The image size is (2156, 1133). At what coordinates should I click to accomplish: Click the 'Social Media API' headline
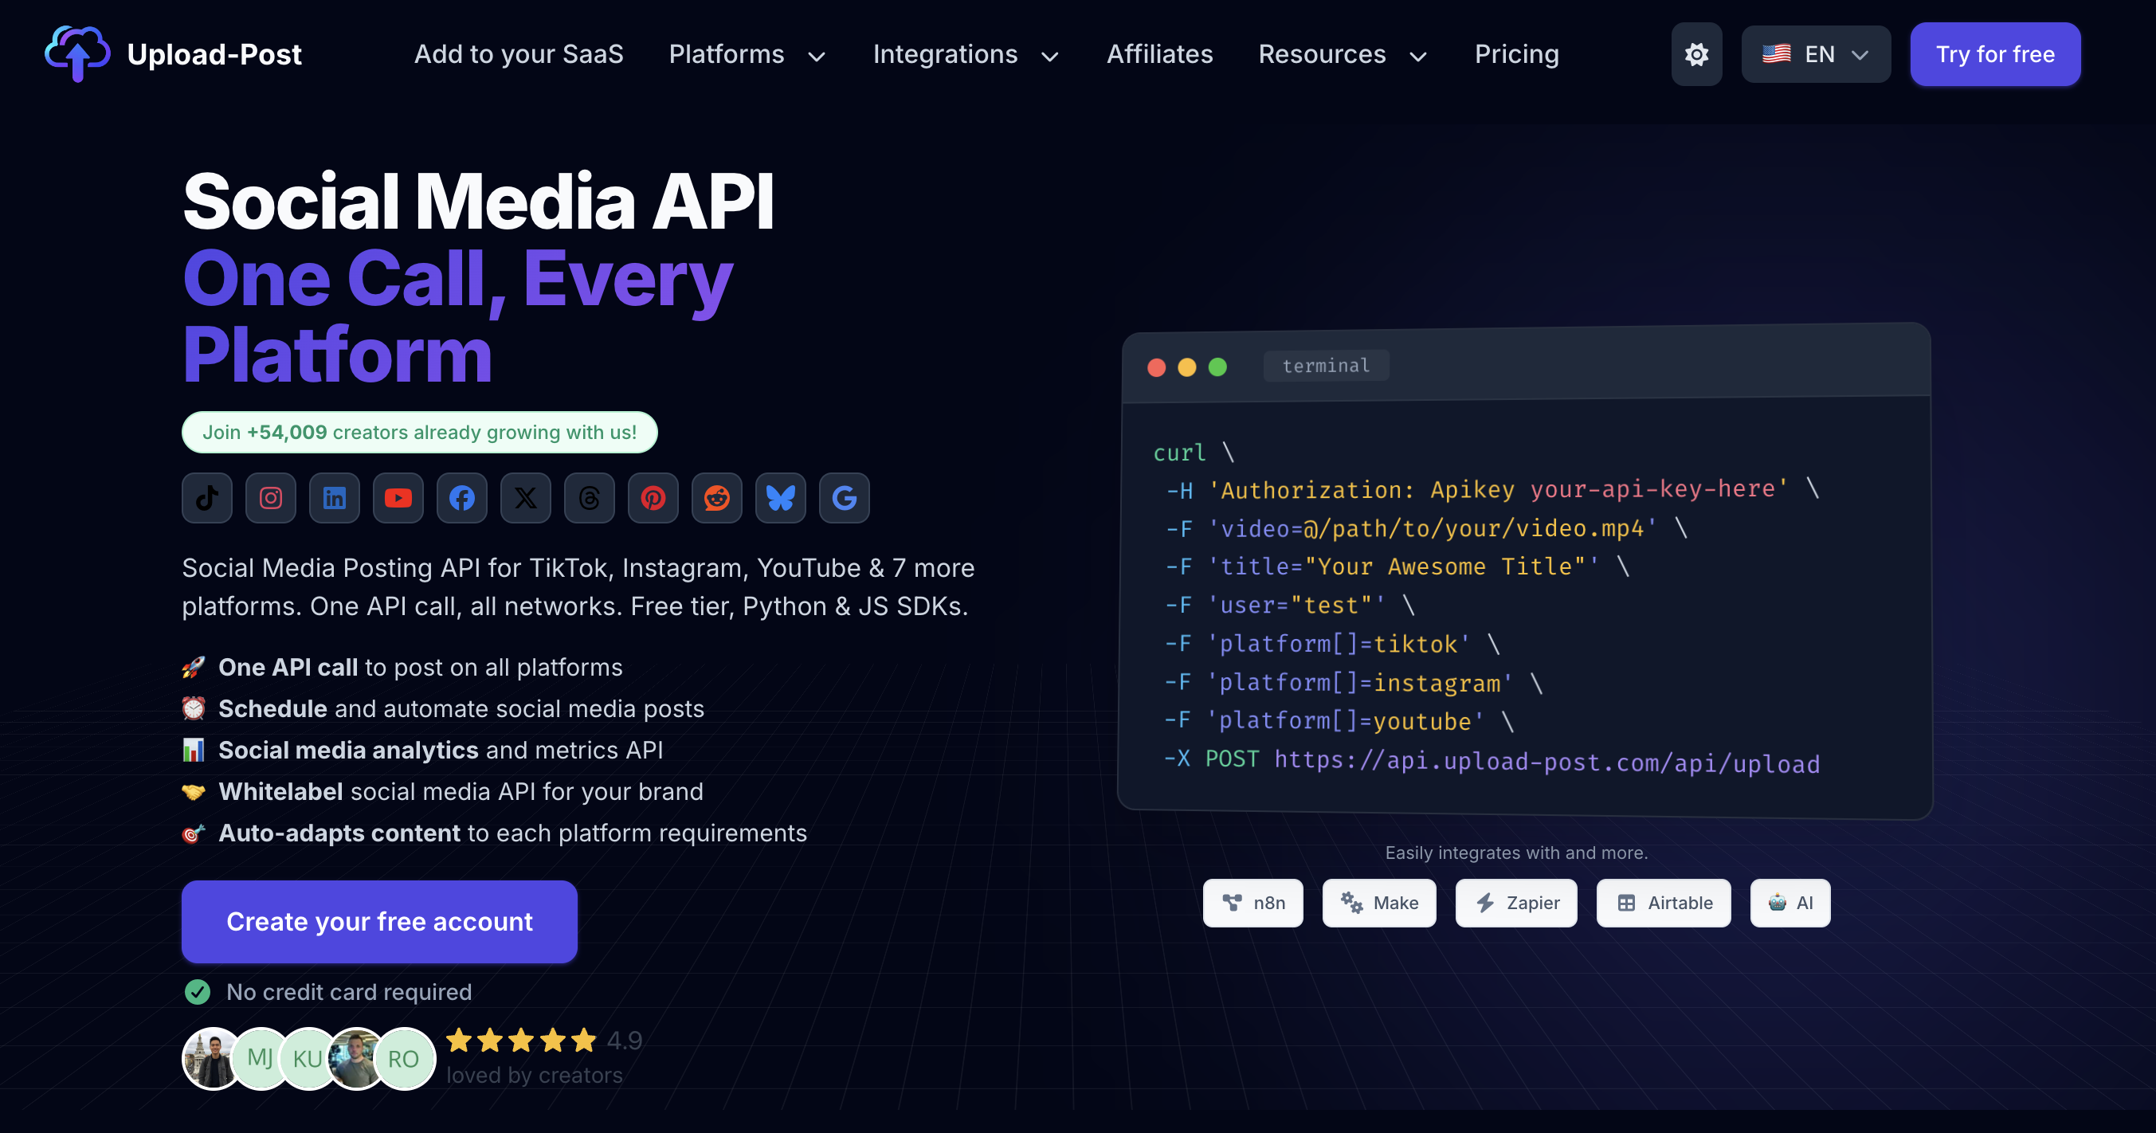[x=478, y=202]
